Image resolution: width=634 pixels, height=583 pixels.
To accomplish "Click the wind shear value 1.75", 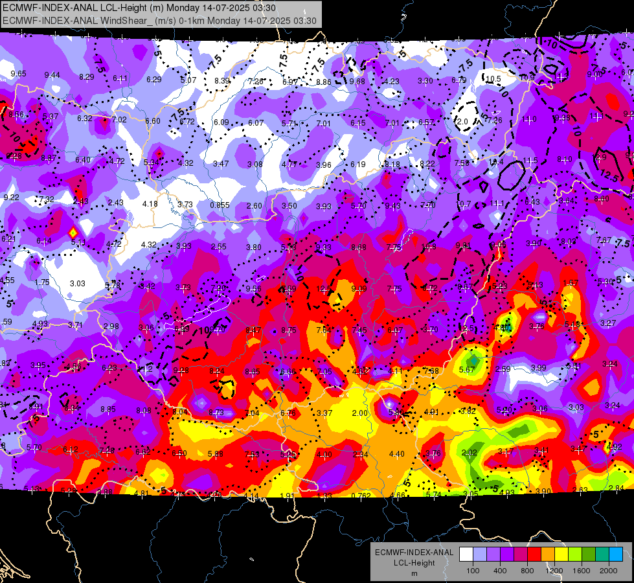I will (42, 282).
